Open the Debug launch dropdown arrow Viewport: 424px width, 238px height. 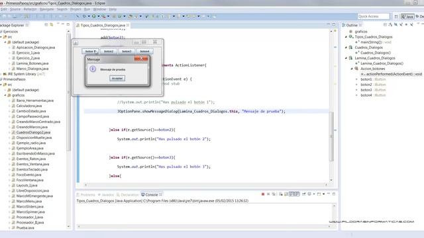(x=89, y=16)
